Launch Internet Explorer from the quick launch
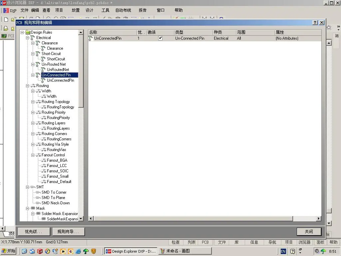 (78, 251)
